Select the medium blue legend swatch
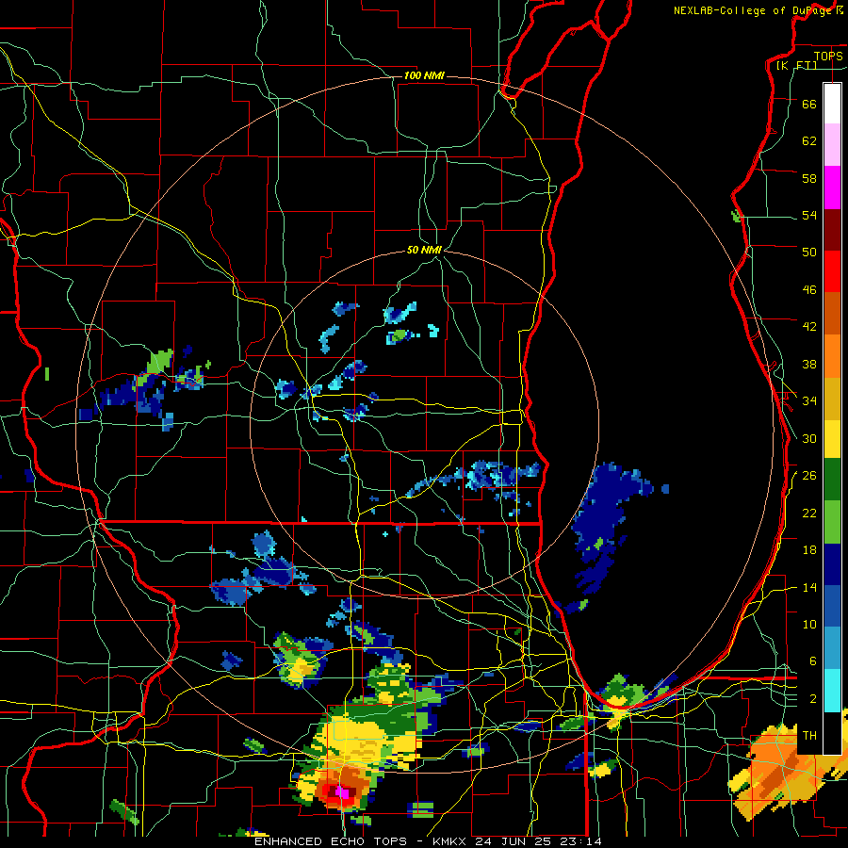This screenshot has width=848, height=848. [x=832, y=606]
